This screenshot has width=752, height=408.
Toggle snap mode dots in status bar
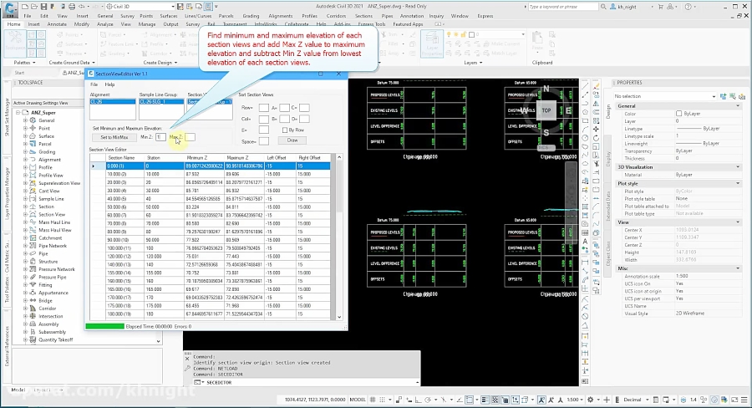coord(382,400)
